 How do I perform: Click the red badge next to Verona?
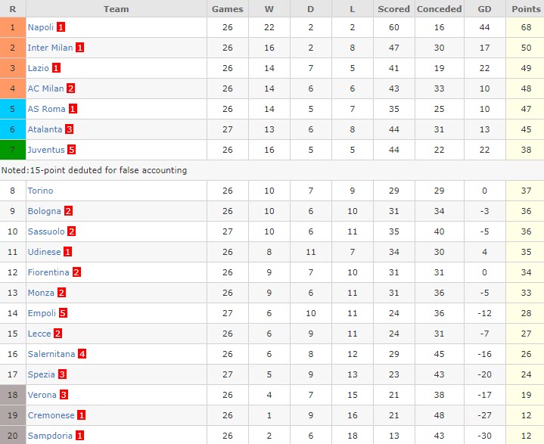point(64,395)
